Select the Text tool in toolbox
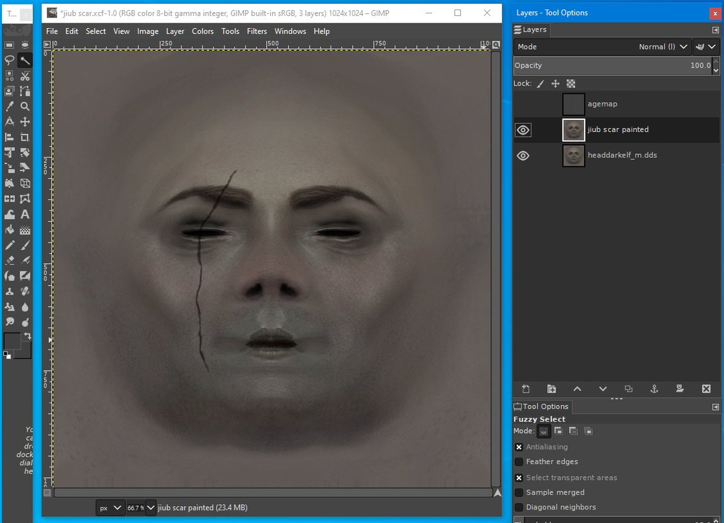Viewport: 724px width, 523px height. (25, 214)
